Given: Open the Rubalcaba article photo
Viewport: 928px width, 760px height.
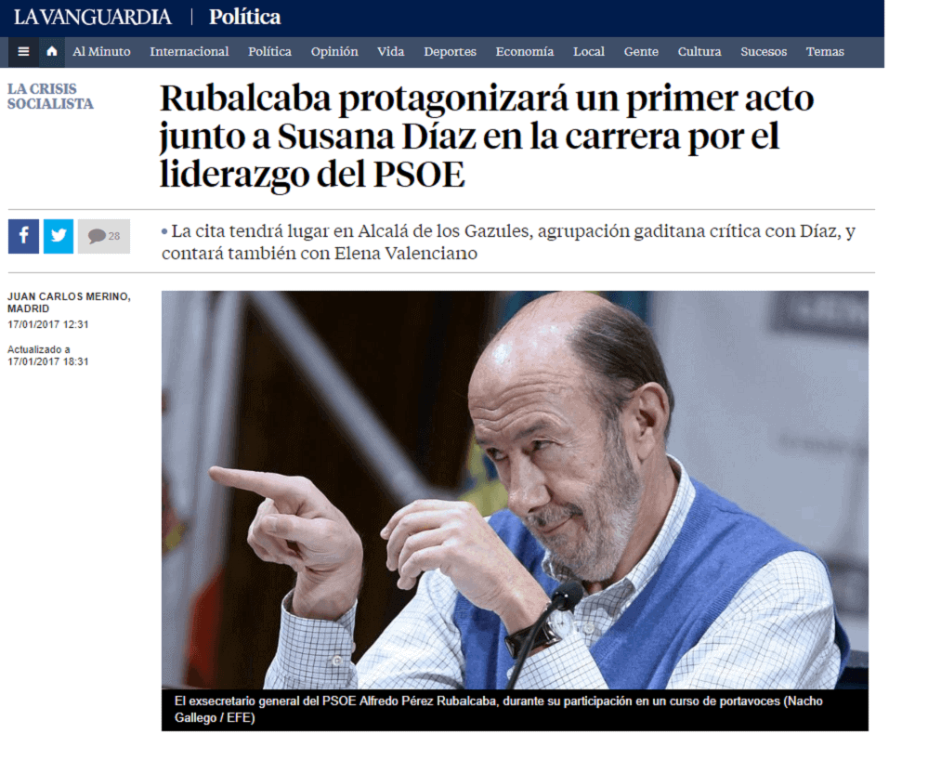Looking at the screenshot, I should (x=515, y=490).
